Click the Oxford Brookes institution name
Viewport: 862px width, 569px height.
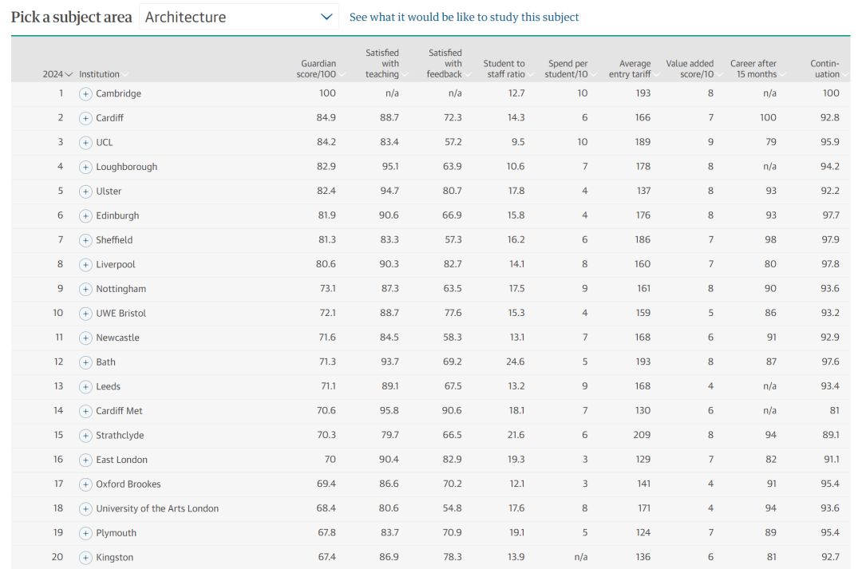[x=129, y=484]
